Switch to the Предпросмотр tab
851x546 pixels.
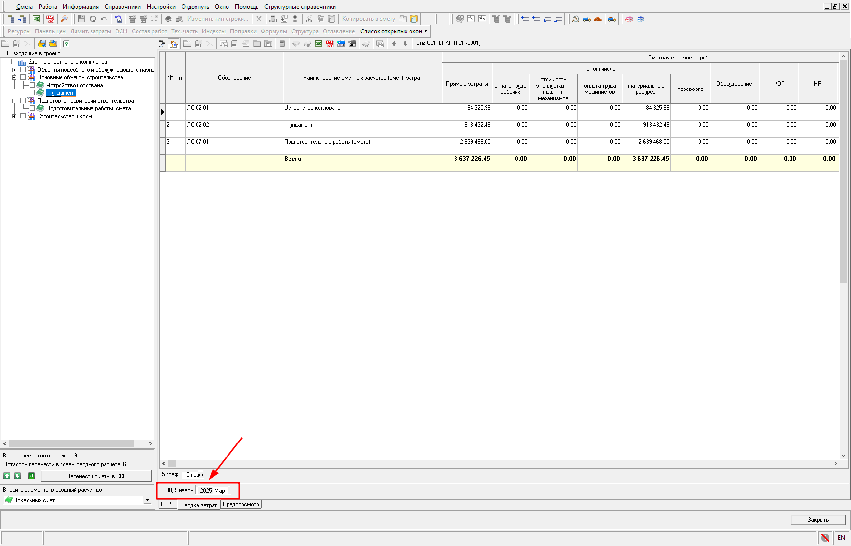click(x=241, y=504)
